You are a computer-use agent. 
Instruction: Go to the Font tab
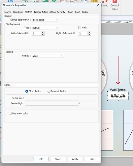[77, 12]
